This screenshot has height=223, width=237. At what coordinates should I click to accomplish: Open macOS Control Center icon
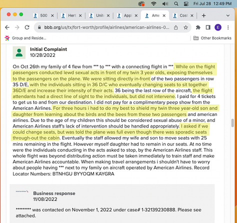(x=186, y=3)
